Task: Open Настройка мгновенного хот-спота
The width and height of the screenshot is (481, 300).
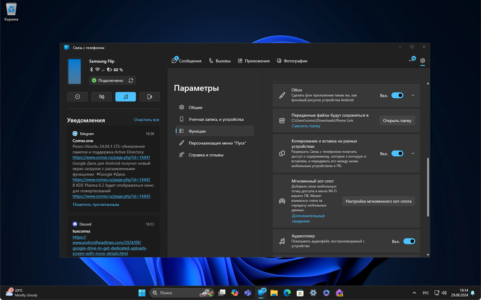Action: coord(378,201)
